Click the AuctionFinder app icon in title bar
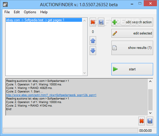The image size is (159, 136). (x=5, y=5)
